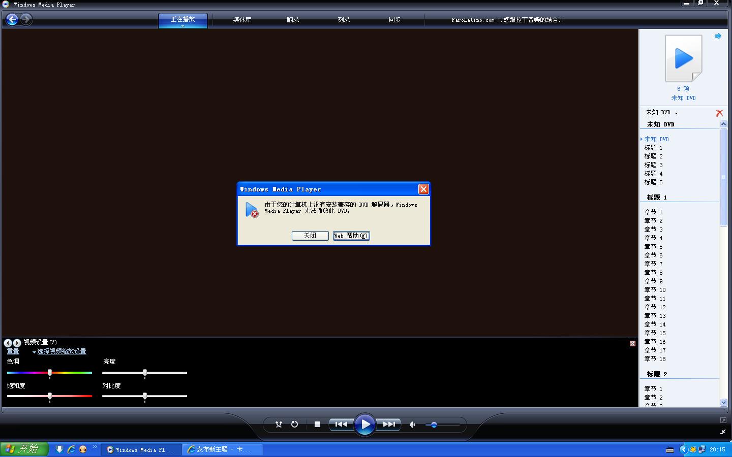Click the list pane scroll-down arrow
Screen dimensions: 732x457
[x=724, y=403]
